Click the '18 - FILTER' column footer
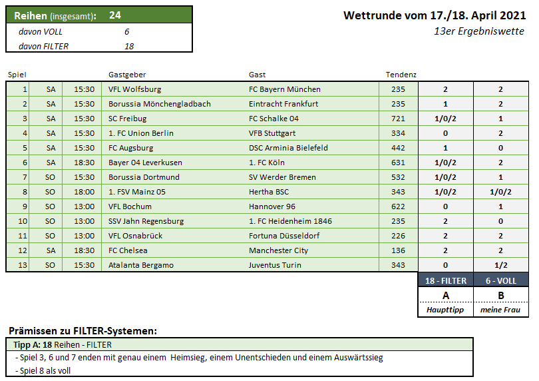 click(446, 280)
